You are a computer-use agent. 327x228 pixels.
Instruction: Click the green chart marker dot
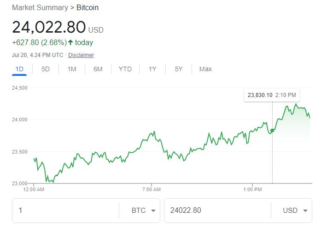point(272,131)
